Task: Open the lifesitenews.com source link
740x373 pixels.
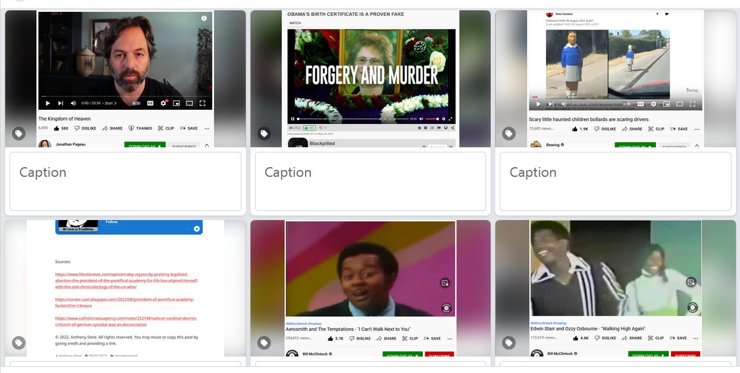Action: pyautogui.click(x=127, y=281)
